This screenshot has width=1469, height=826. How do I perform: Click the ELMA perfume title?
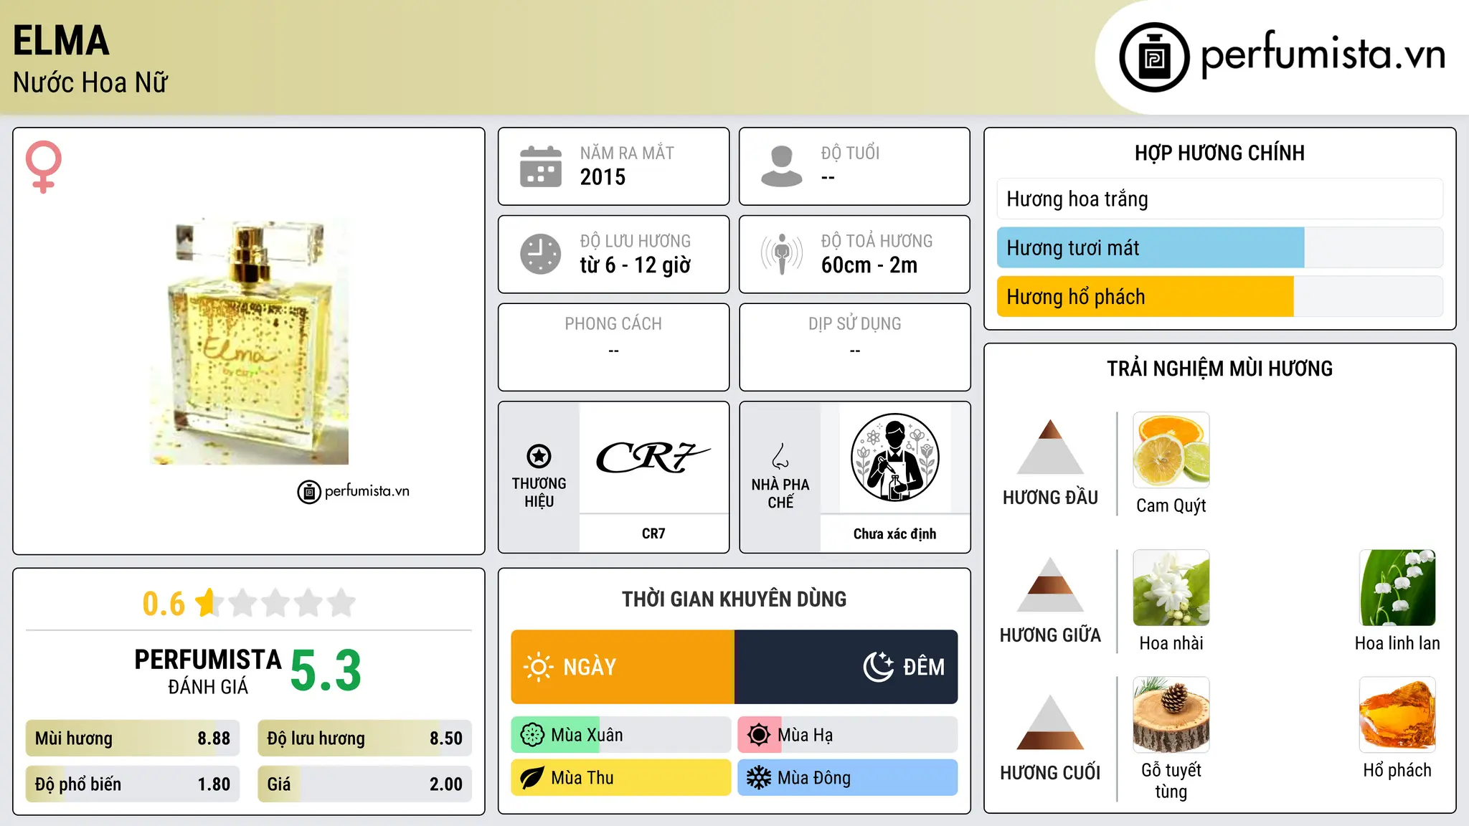[61, 41]
